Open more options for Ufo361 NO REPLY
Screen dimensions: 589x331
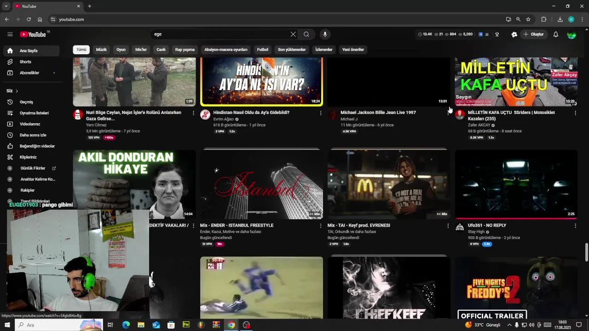pyautogui.click(x=575, y=226)
